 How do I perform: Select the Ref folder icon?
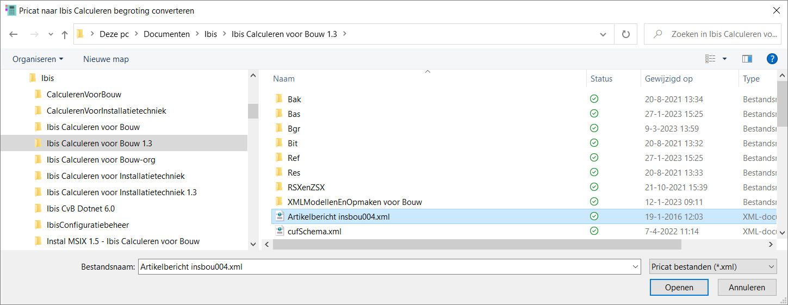pos(280,158)
